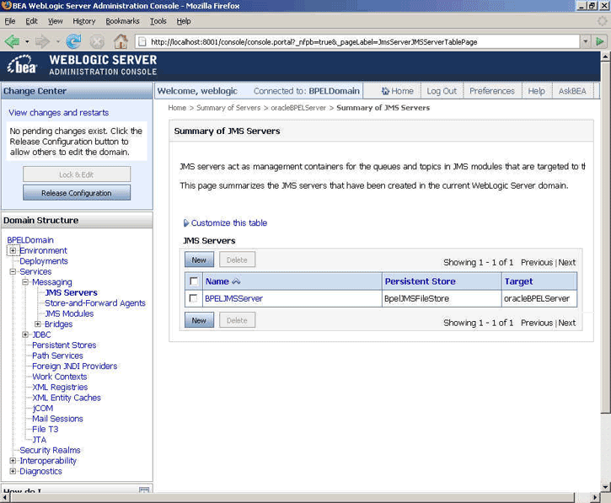Screen dimensions: 611x503
Task: Click Log Out in the toolbar
Action: [x=442, y=91]
